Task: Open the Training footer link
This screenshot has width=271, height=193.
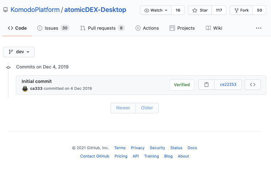Action: click(151, 156)
